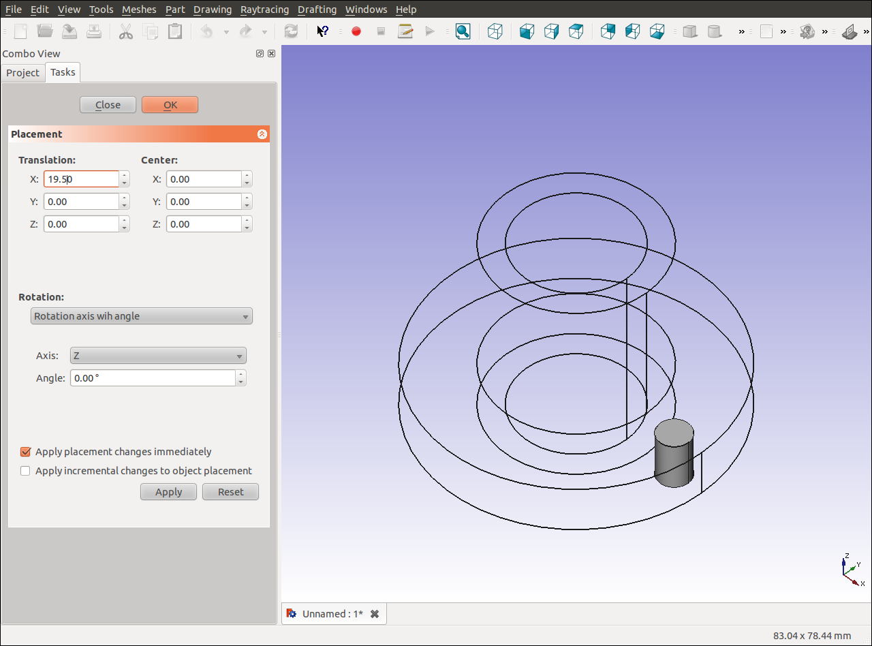Open the Windows menu
This screenshot has width=872, height=646.
pos(366,10)
